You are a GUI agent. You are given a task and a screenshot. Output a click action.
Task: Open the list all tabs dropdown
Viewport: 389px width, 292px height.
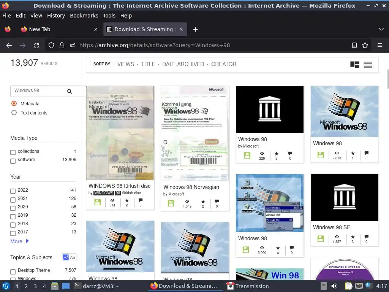coord(381,29)
